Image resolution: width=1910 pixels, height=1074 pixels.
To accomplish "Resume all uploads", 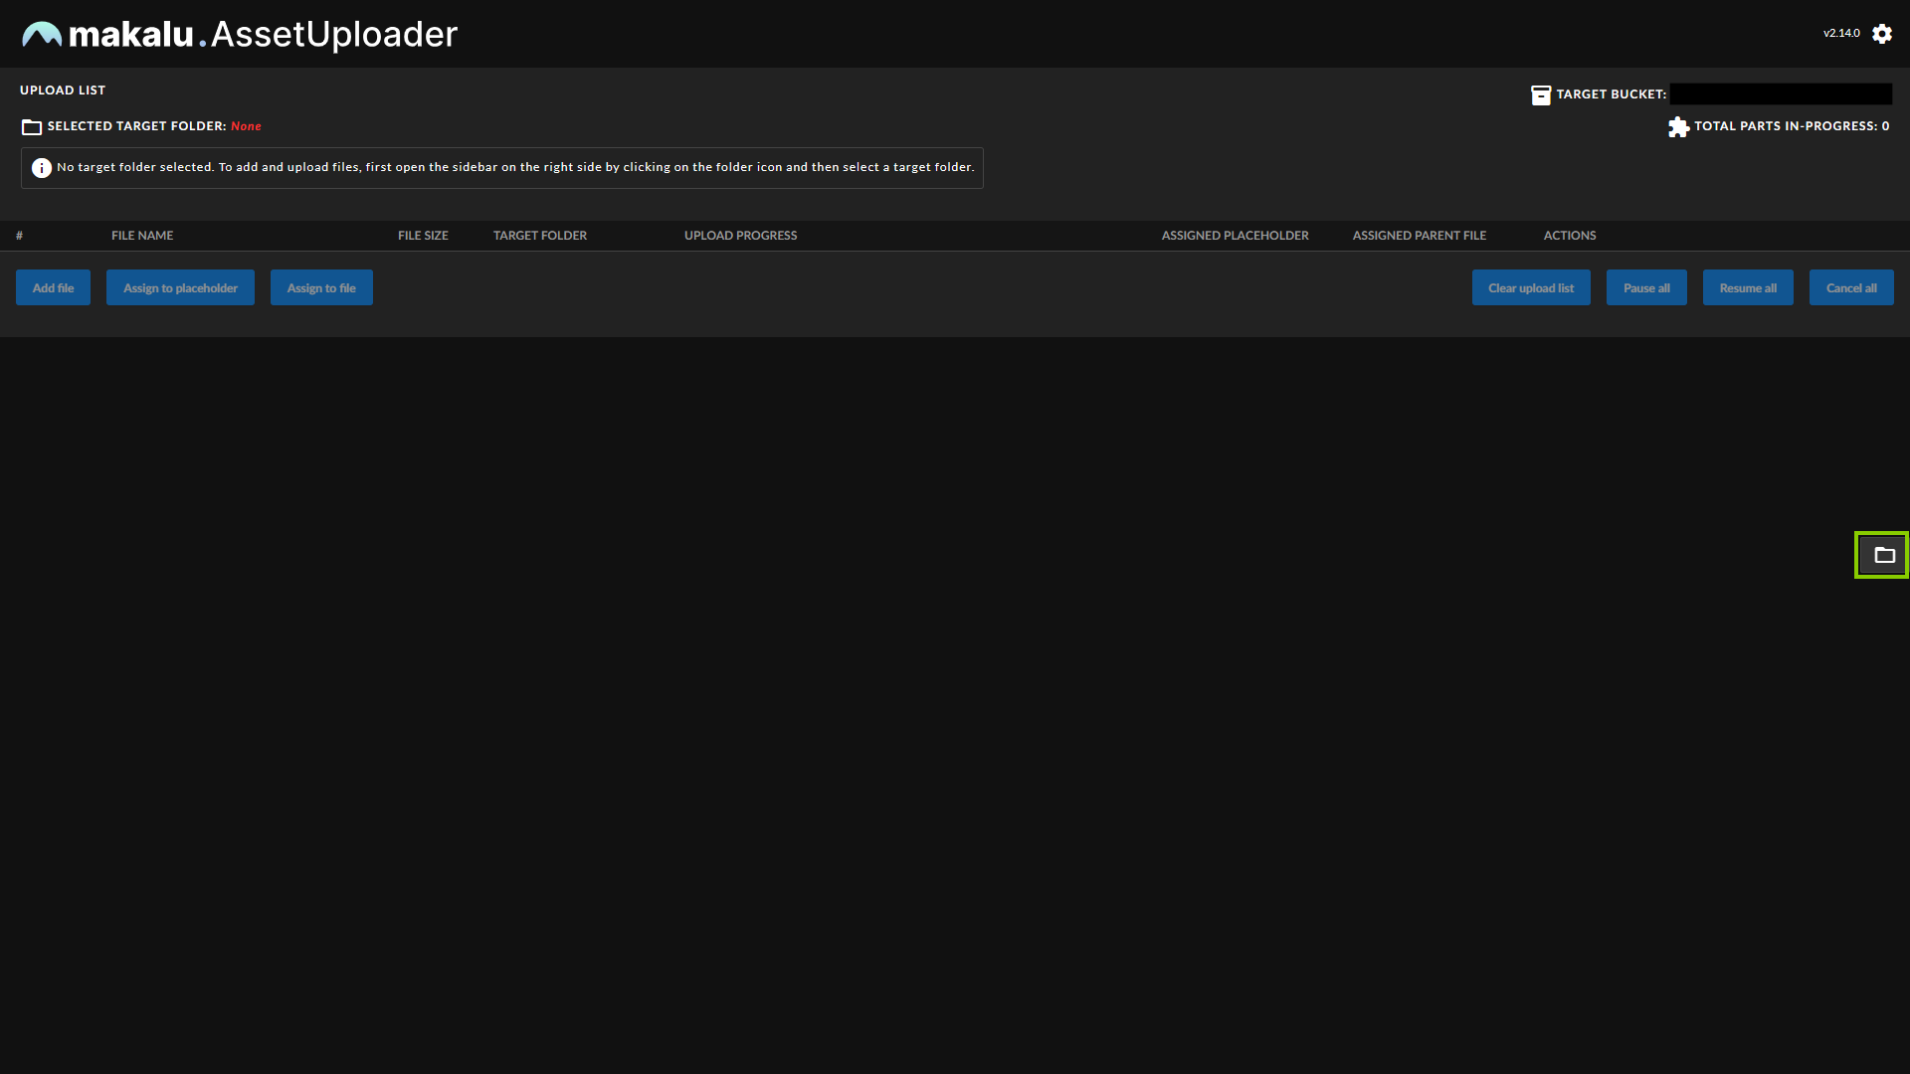I will (1748, 287).
